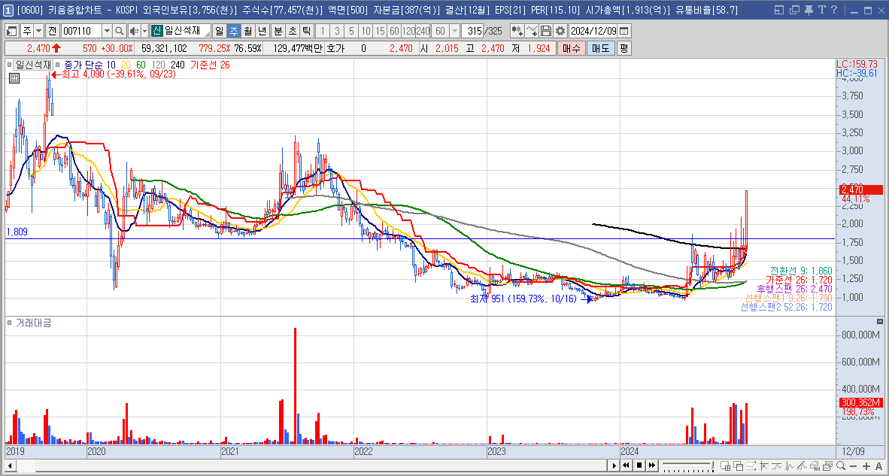This screenshot has height=476, width=889.
Task: Click the window layout icon in title bar
Action: tap(780, 11)
